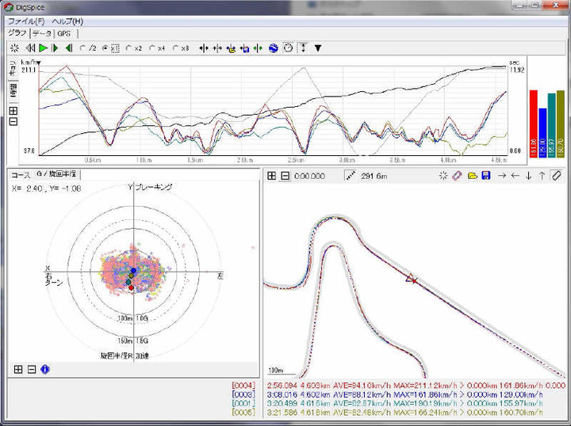The width and height of the screenshot is (571, 426).
Task: Step backward one frame with the green arrow
Action: coord(69,48)
